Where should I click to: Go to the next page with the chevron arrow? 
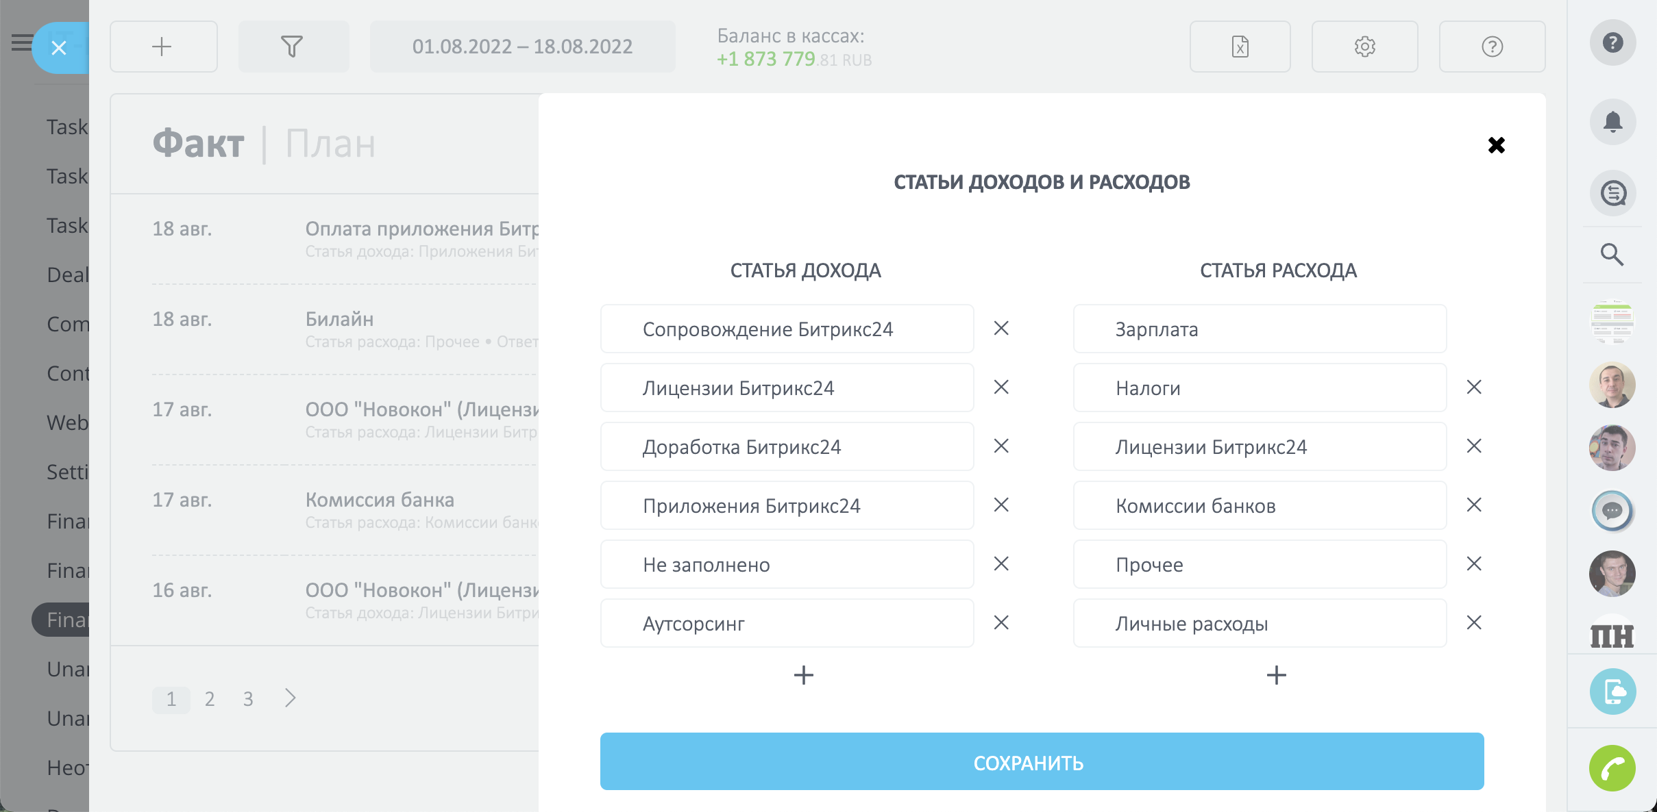tap(291, 698)
